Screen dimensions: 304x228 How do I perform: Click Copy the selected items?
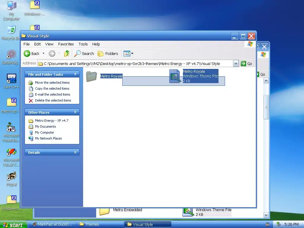pos(52,88)
